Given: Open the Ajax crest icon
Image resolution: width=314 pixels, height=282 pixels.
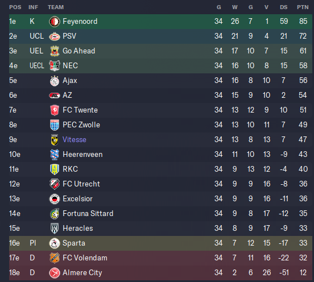Looking at the screenshot, I should point(55,81).
